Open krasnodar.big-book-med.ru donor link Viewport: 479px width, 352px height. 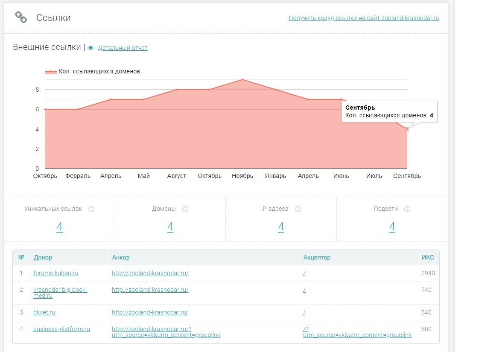pos(60,293)
